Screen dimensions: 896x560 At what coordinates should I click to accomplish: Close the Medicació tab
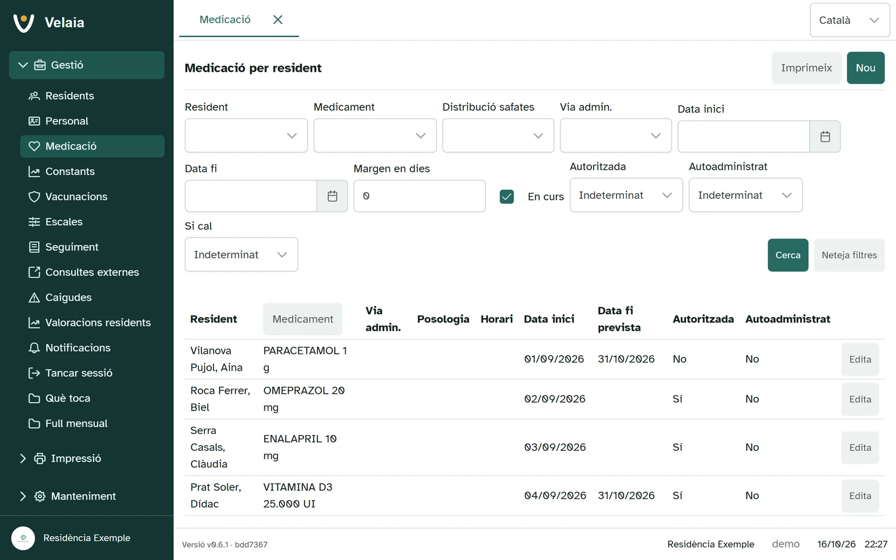coord(278,20)
